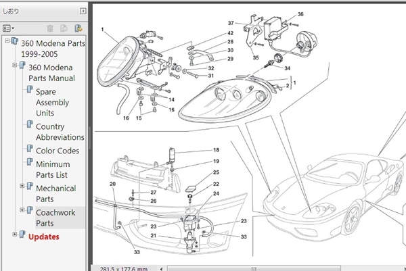Select Color Codes bookmark
This screenshot has width=406, height=271.
[58, 151]
